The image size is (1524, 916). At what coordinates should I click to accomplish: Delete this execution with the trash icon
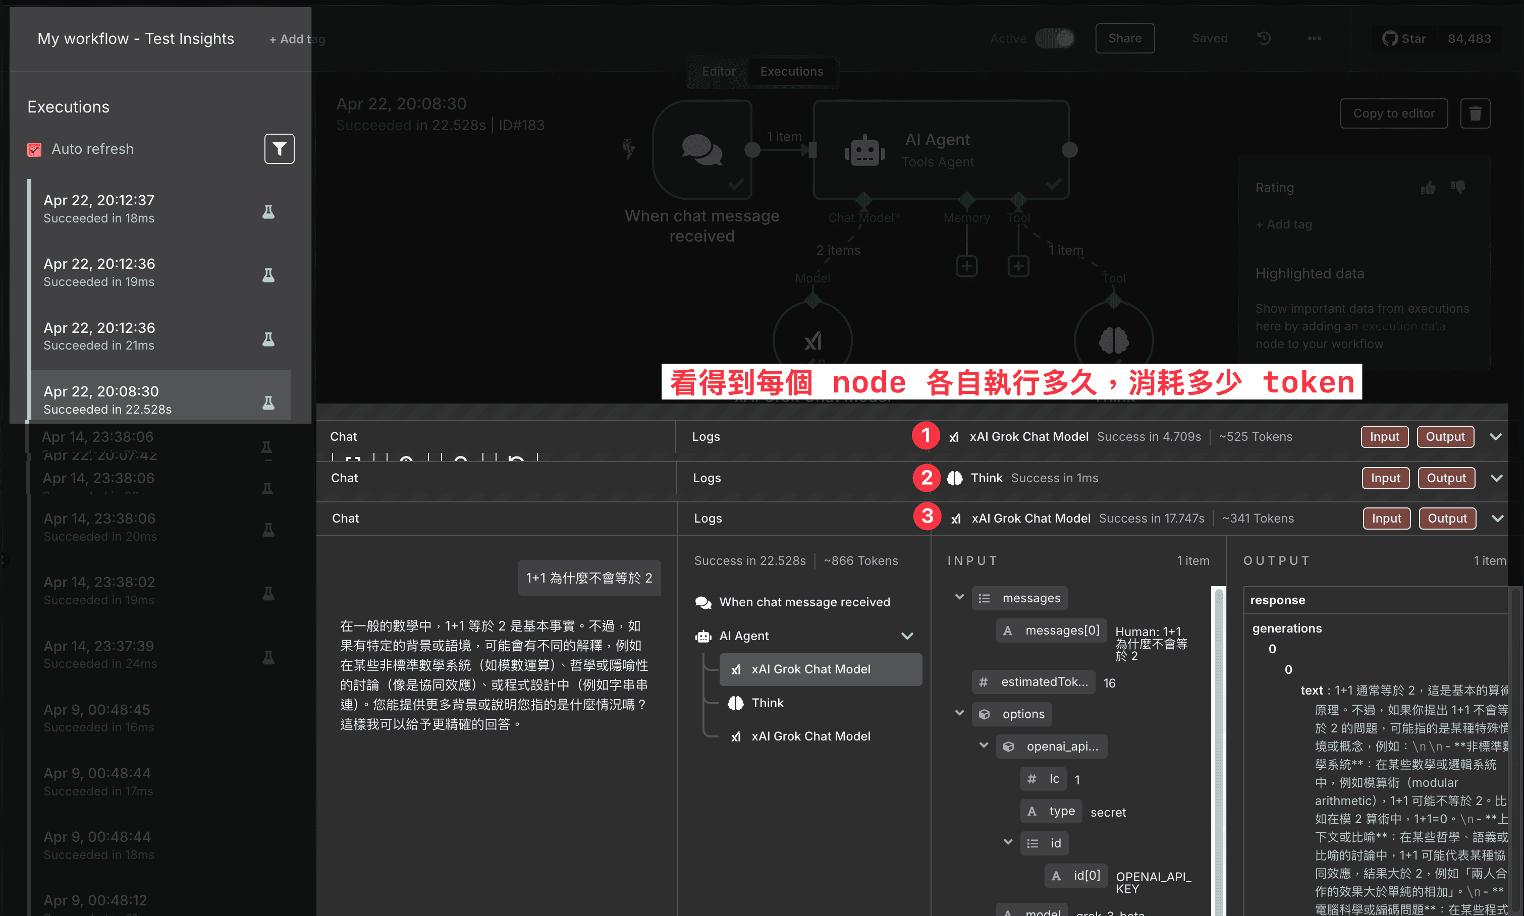coord(1475,113)
